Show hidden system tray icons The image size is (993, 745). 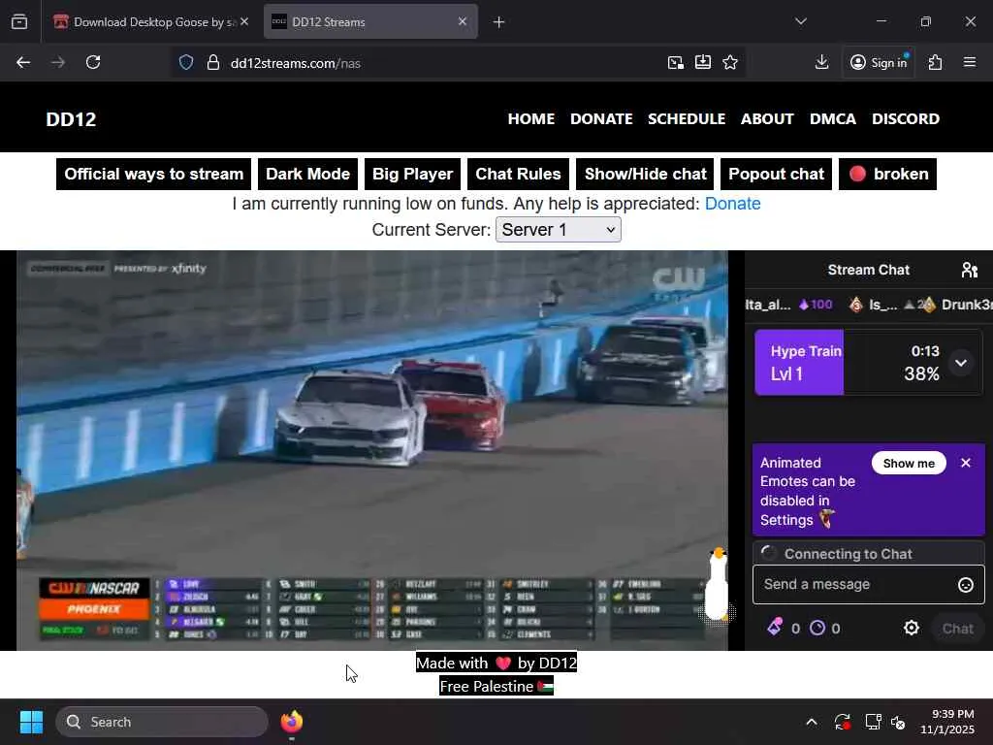pos(812,722)
